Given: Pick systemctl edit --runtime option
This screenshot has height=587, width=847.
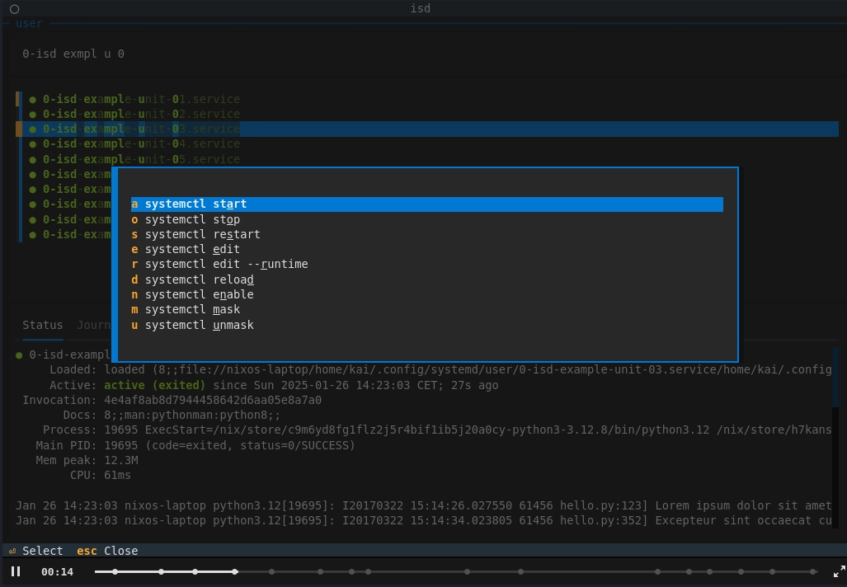Looking at the screenshot, I should tap(226, 265).
